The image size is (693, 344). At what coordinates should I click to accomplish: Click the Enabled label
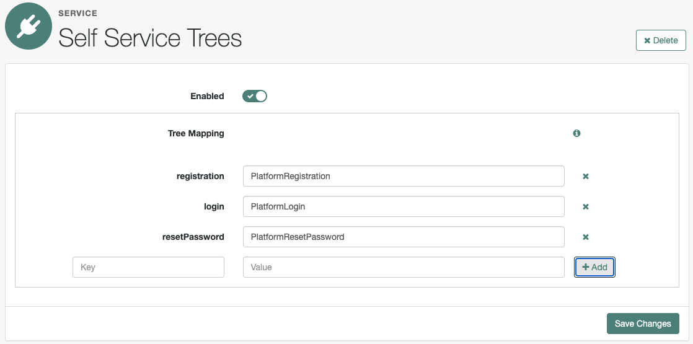pyautogui.click(x=207, y=96)
